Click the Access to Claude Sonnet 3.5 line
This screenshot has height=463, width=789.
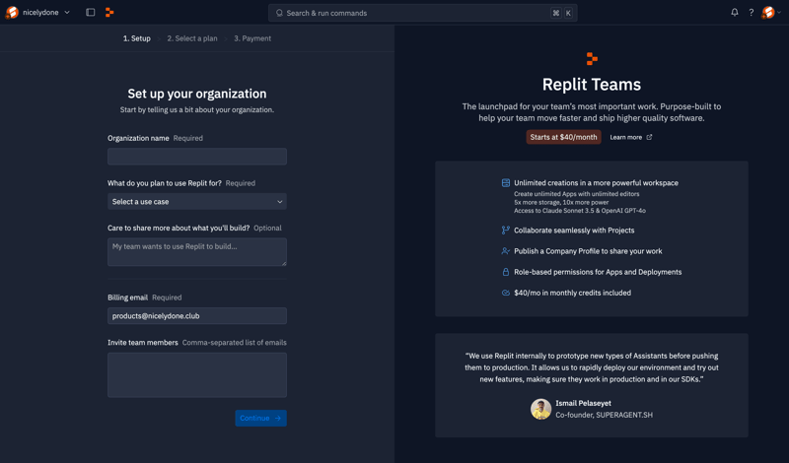(580, 211)
